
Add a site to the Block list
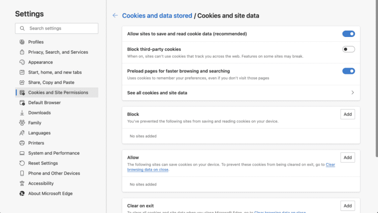coord(347,114)
